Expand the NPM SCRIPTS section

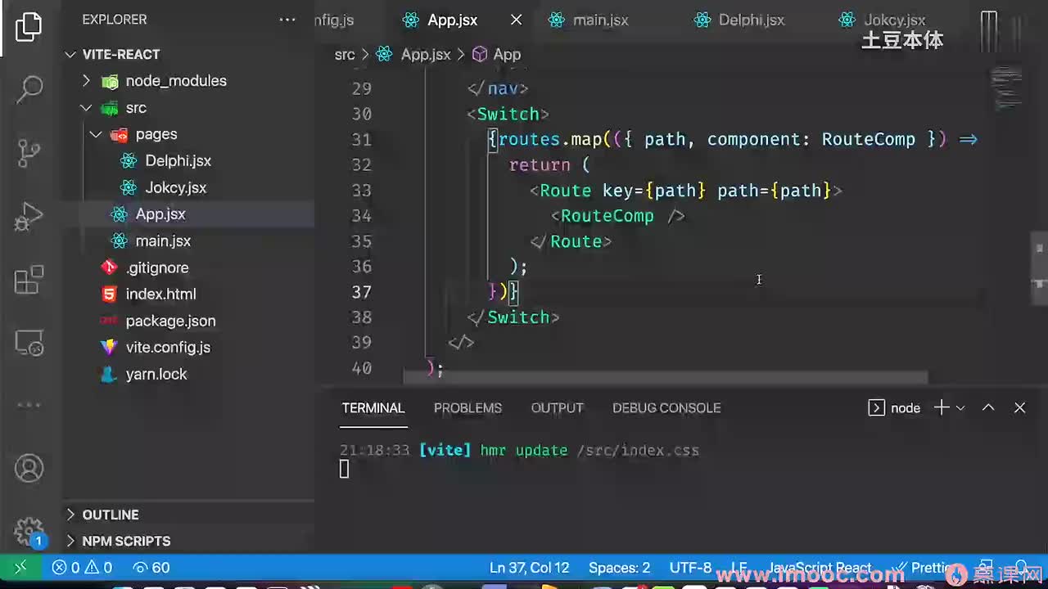(188, 541)
